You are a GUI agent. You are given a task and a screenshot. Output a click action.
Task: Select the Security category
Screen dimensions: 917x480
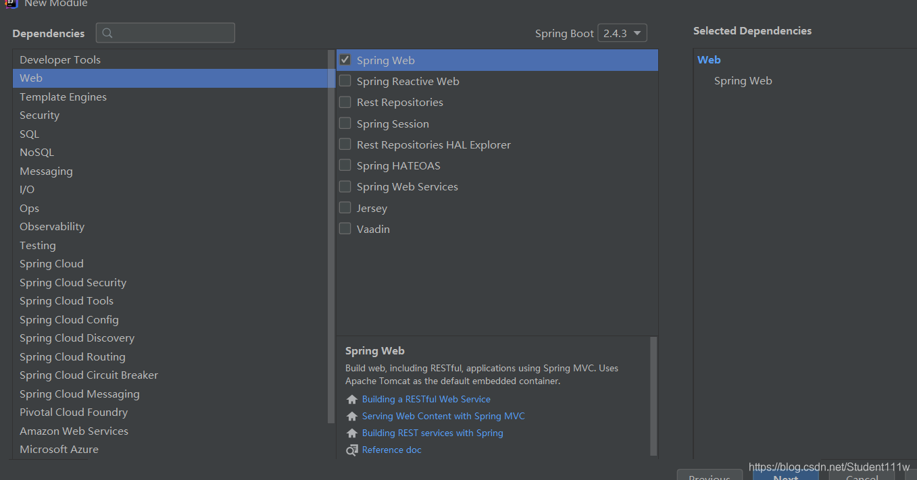tap(170, 115)
